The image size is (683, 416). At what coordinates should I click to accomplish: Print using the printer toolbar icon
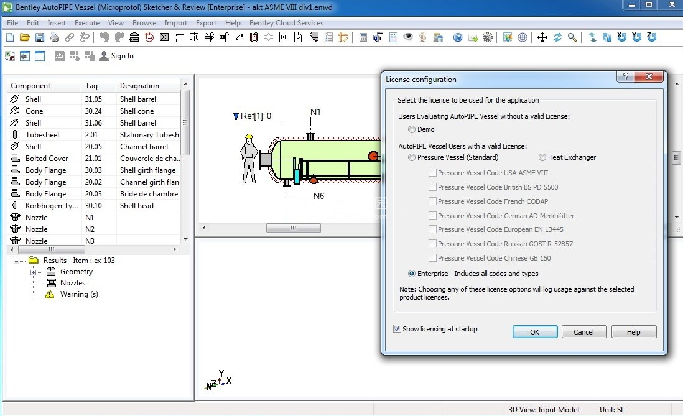click(x=55, y=37)
